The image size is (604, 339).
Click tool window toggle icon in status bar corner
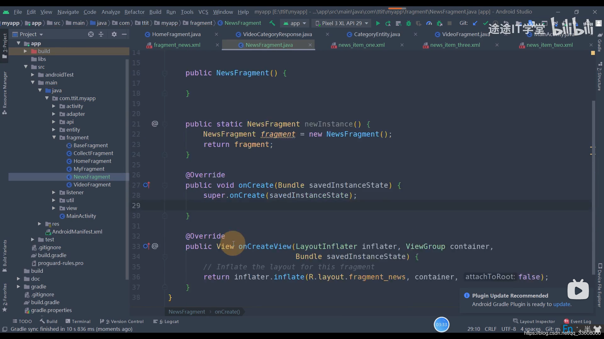[5, 329]
